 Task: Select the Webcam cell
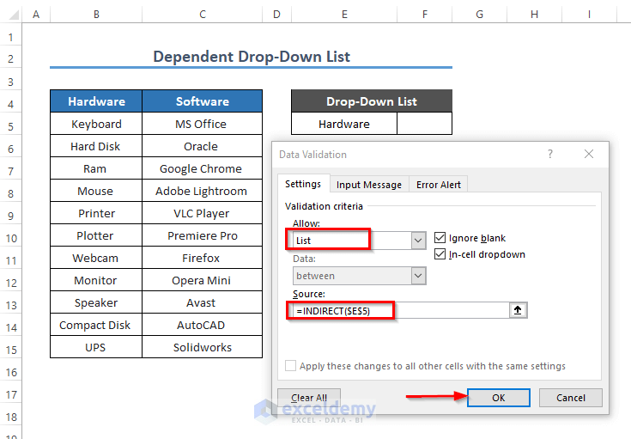tap(96, 258)
